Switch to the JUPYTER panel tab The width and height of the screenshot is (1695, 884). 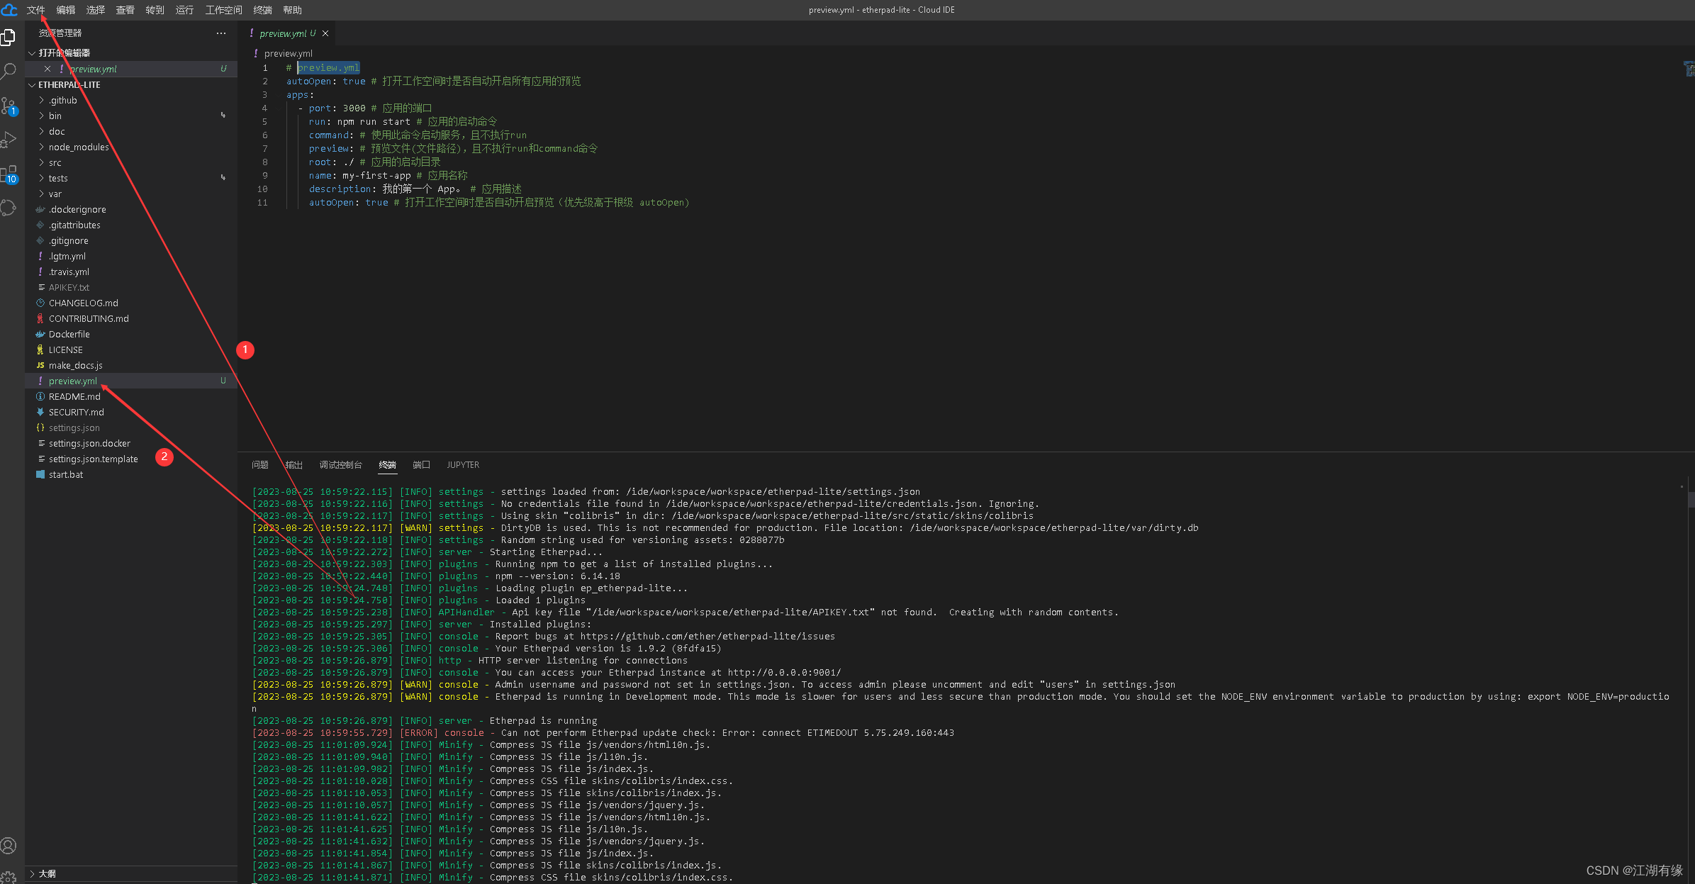pyautogui.click(x=463, y=465)
